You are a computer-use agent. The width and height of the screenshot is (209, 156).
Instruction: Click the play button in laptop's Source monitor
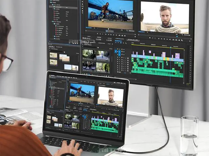pos(82,104)
